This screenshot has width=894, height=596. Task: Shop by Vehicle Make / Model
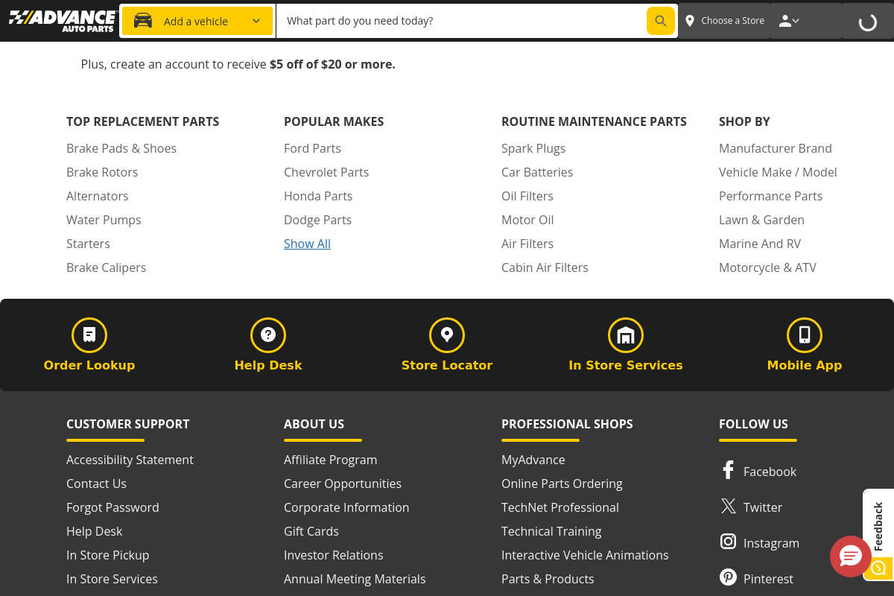point(778,172)
